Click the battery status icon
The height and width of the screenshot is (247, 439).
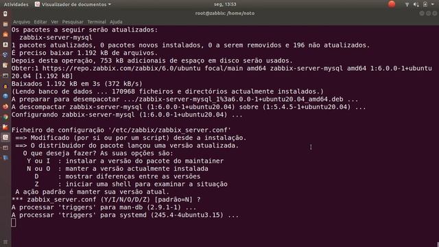425,5
